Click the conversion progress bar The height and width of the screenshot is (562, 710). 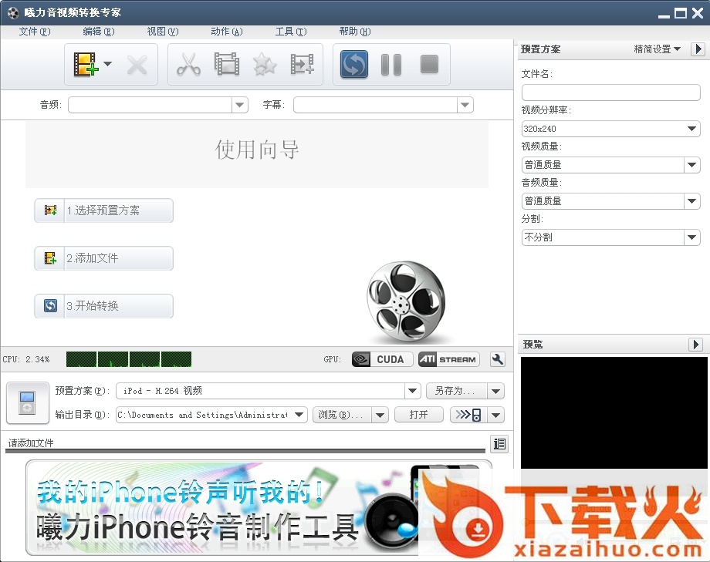click(245, 451)
